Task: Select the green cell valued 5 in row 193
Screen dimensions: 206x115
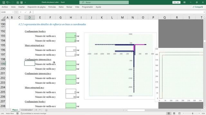Action: [x=71, y=35]
